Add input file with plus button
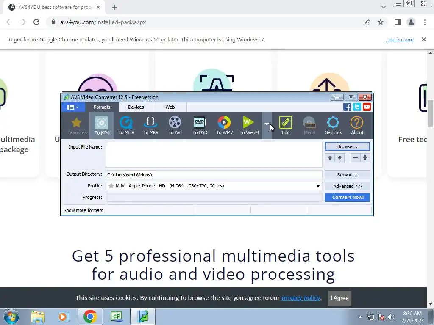 pos(365,158)
